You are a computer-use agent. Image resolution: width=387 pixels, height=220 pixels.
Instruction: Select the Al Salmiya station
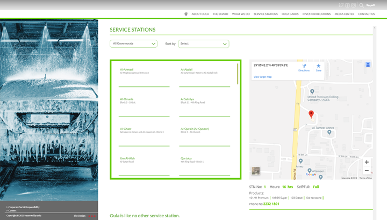pyautogui.click(x=187, y=99)
